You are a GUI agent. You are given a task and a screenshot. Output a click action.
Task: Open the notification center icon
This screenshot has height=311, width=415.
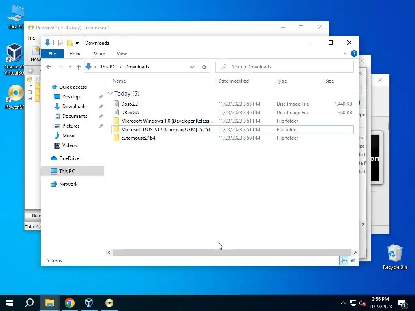402,303
